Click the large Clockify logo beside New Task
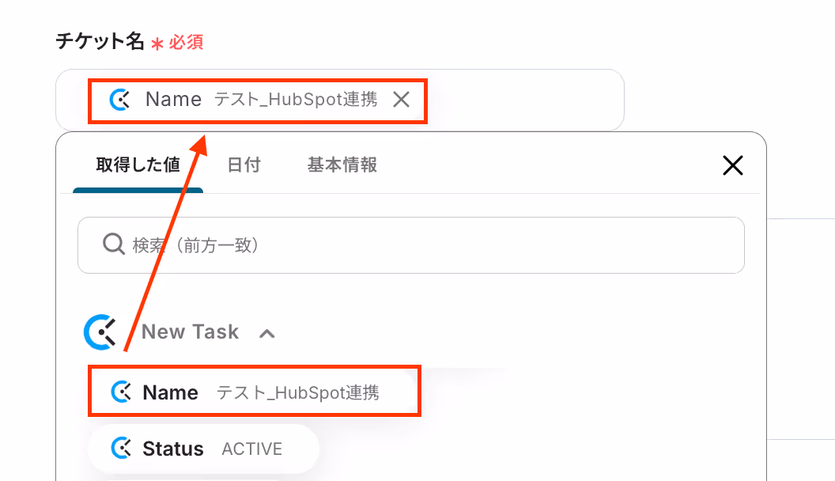The image size is (835, 481). [x=100, y=332]
